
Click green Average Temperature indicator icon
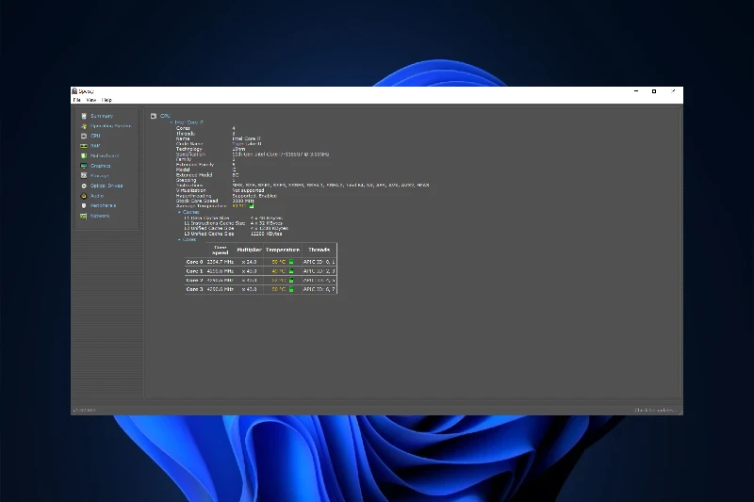coord(251,206)
